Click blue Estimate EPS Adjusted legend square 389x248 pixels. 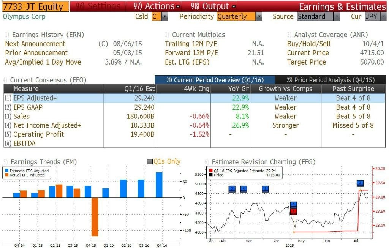7,171
